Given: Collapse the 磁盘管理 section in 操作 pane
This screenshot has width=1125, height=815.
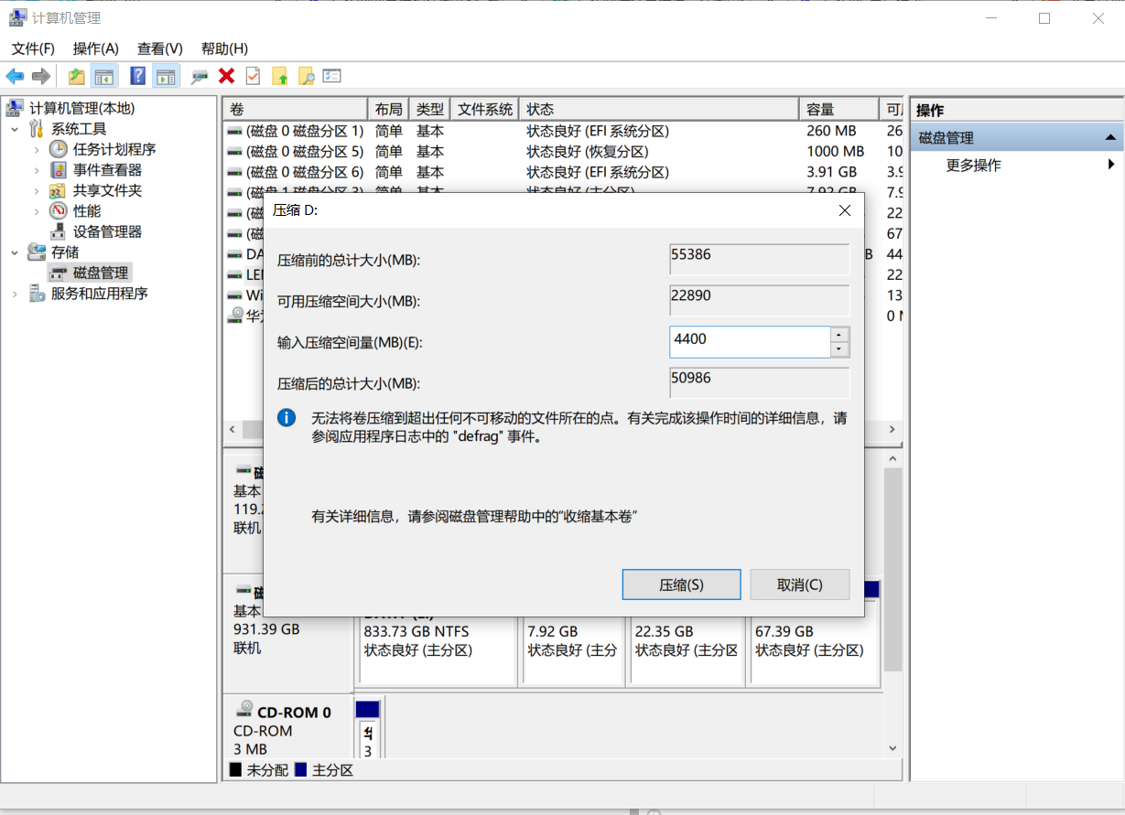Looking at the screenshot, I should [x=1110, y=138].
